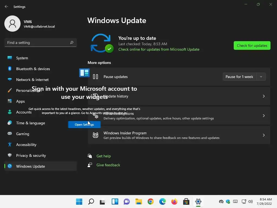Open Windows Insider Program via its chevron

[263, 135]
